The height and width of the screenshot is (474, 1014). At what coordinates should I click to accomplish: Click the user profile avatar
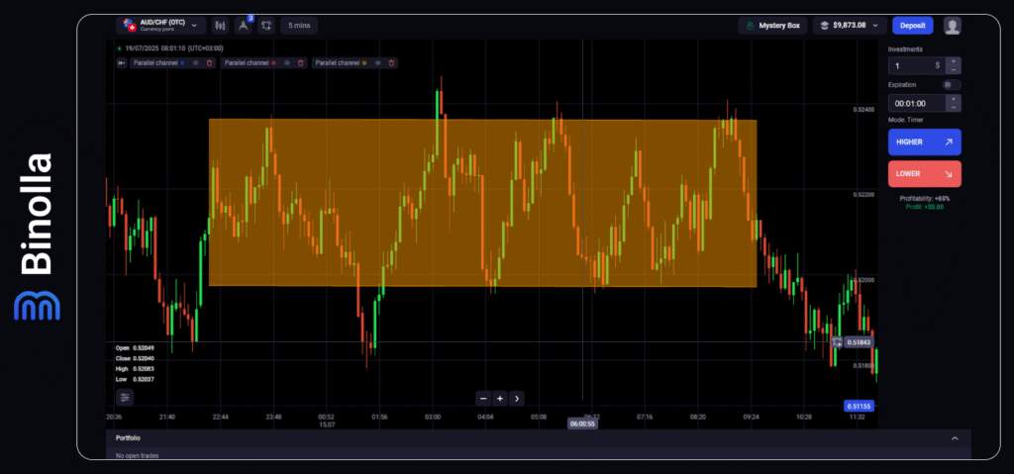tap(952, 26)
